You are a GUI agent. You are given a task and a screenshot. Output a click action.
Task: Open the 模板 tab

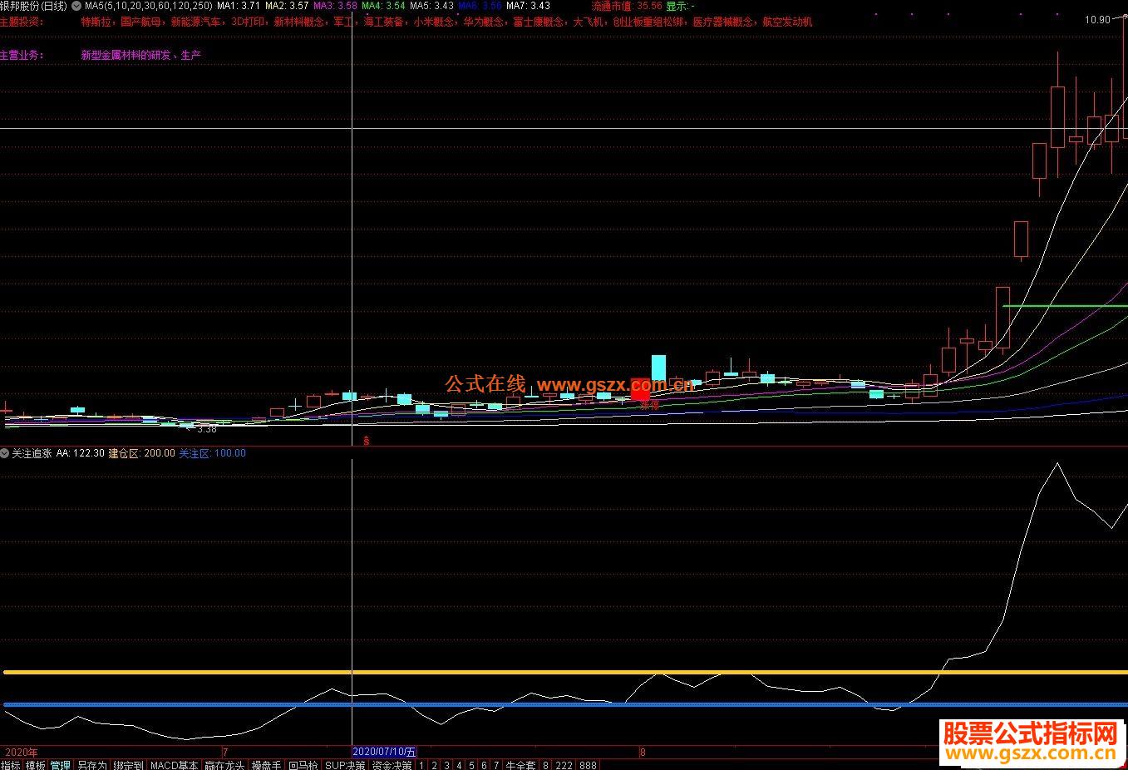[36, 765]
